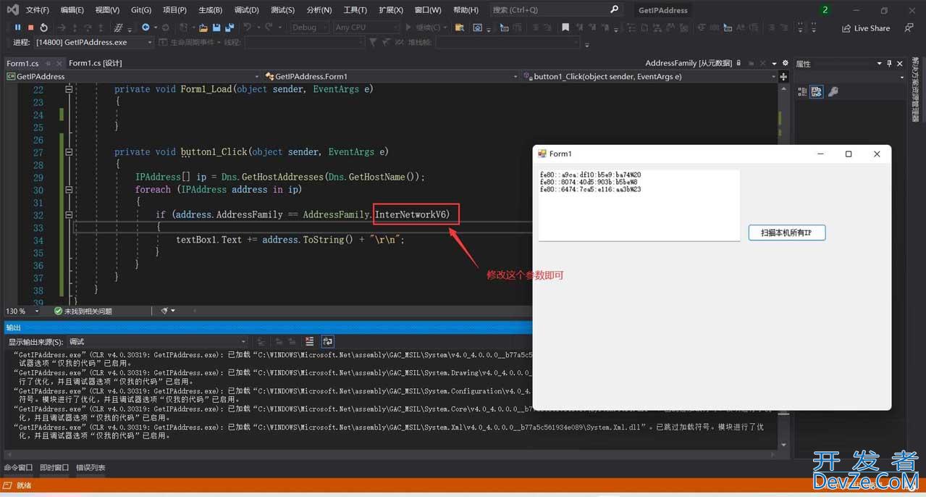Stop debugging with the red square
The height and width of the screenshot is (497, 926).
(x=30, y=28)
